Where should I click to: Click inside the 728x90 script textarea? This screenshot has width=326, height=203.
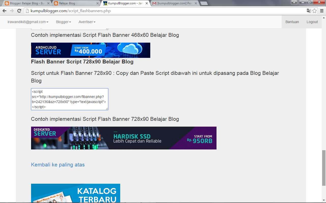tap(70, 99)
